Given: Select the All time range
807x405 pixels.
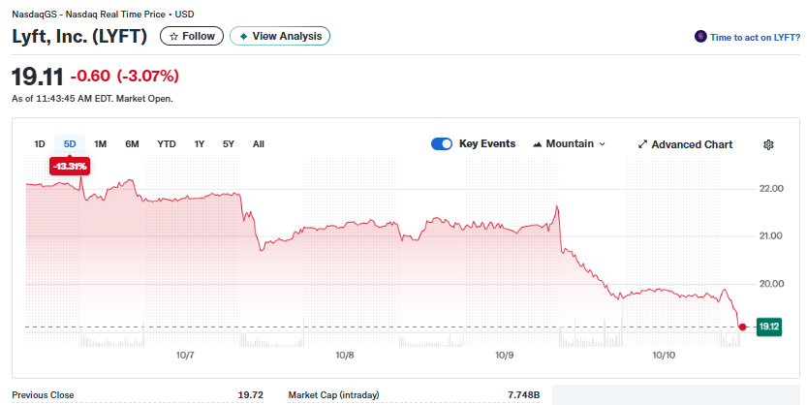Looking at the screenshot, I should [x=259, y=144].
